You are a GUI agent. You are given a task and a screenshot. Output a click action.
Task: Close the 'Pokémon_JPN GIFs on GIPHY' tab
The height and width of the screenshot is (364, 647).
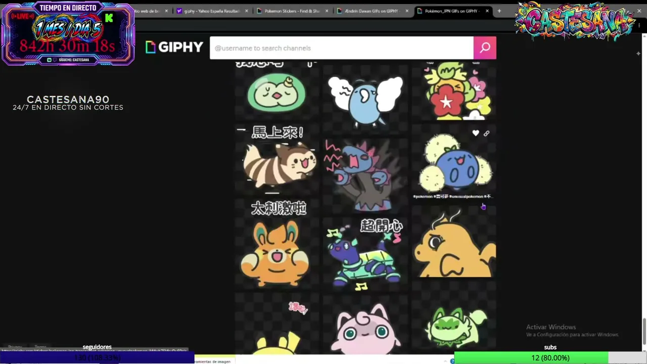[487, 11]
